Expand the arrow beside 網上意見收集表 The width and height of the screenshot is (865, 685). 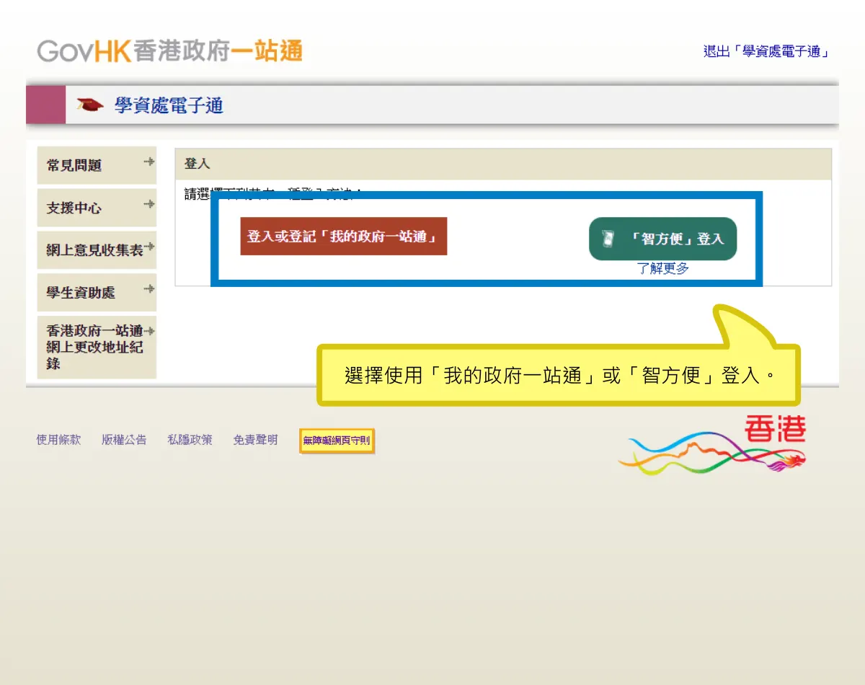tap(149, 247)
